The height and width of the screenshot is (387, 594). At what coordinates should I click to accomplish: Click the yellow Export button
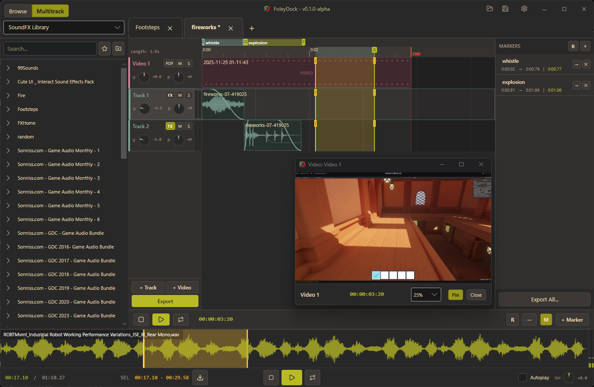[x=165, y=301]
